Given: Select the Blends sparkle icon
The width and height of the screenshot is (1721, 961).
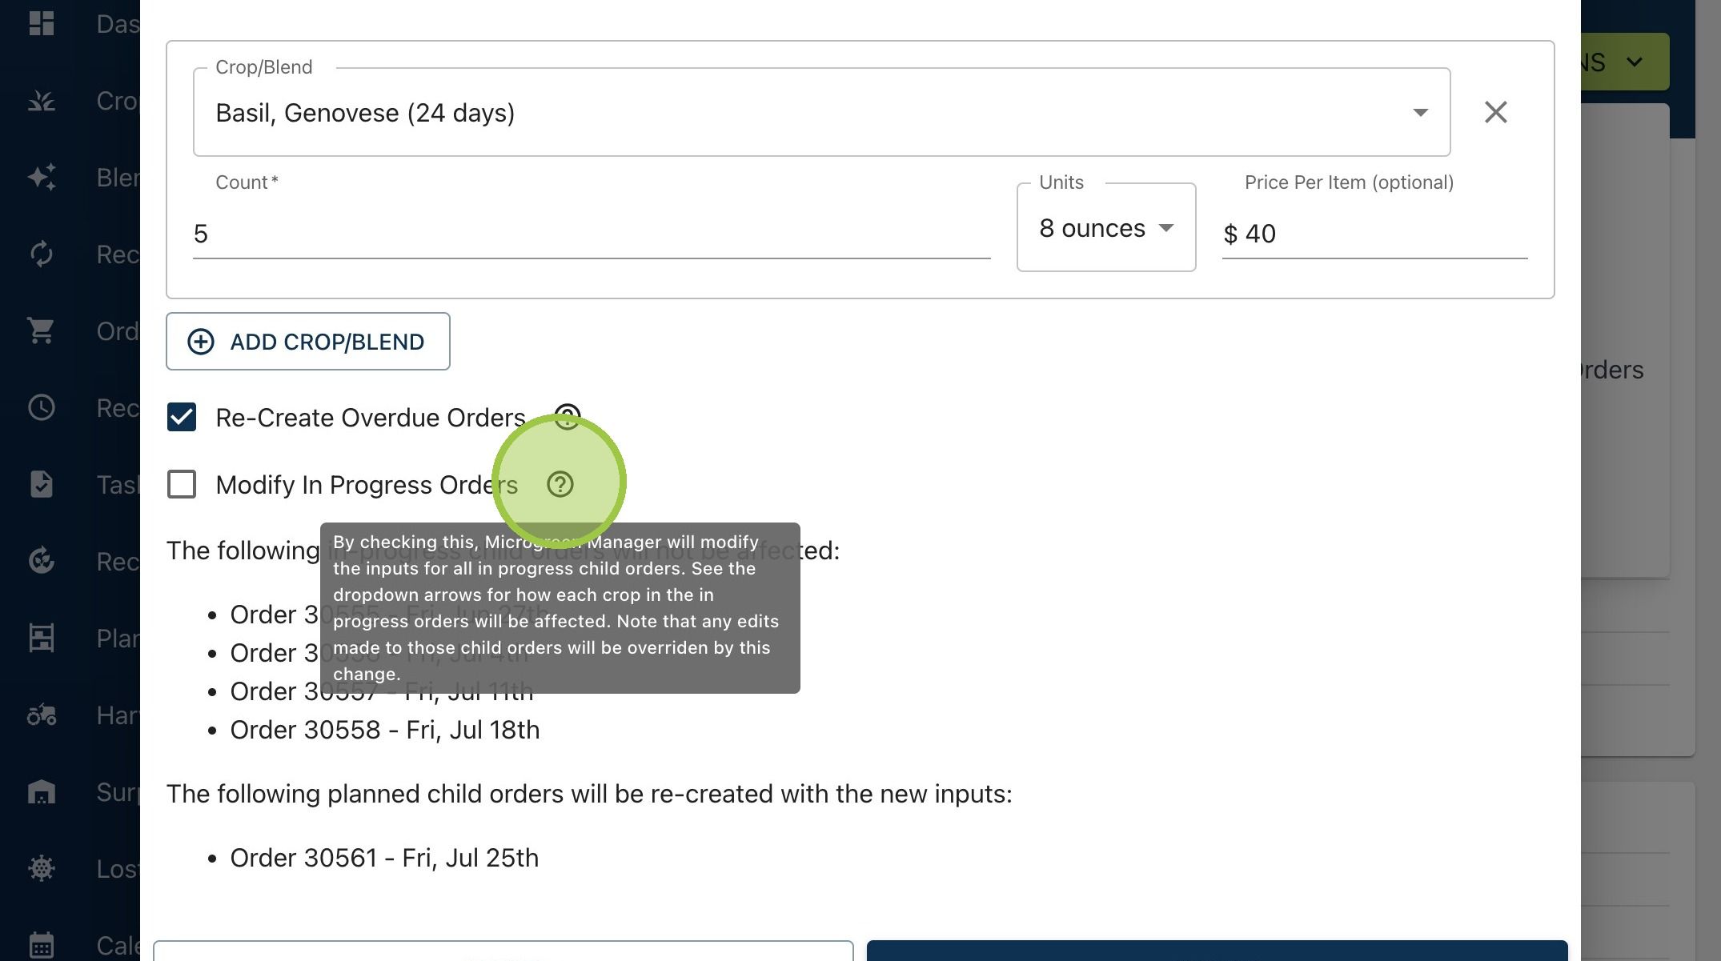Looking at the screenshot, I should point(42,177).
